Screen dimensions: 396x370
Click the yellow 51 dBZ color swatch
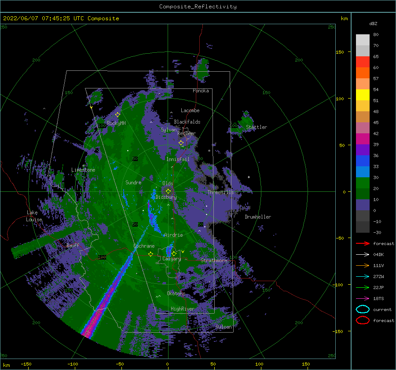[363, 95]
